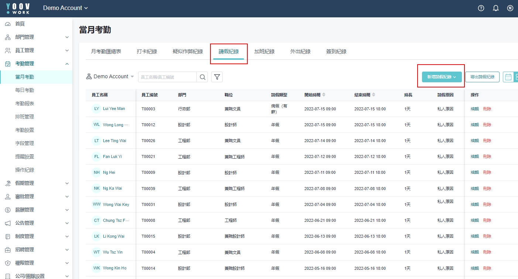Expand the 新增請假紀錄 dropdown button
Image resolution: width=518 pixels, height=279 pixels.
tap(442, 77)
